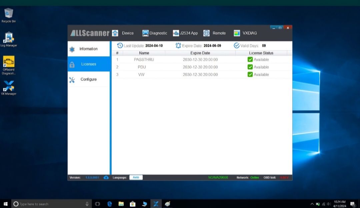Click the microphone icon in taskbar search

(x=87, y=204)
